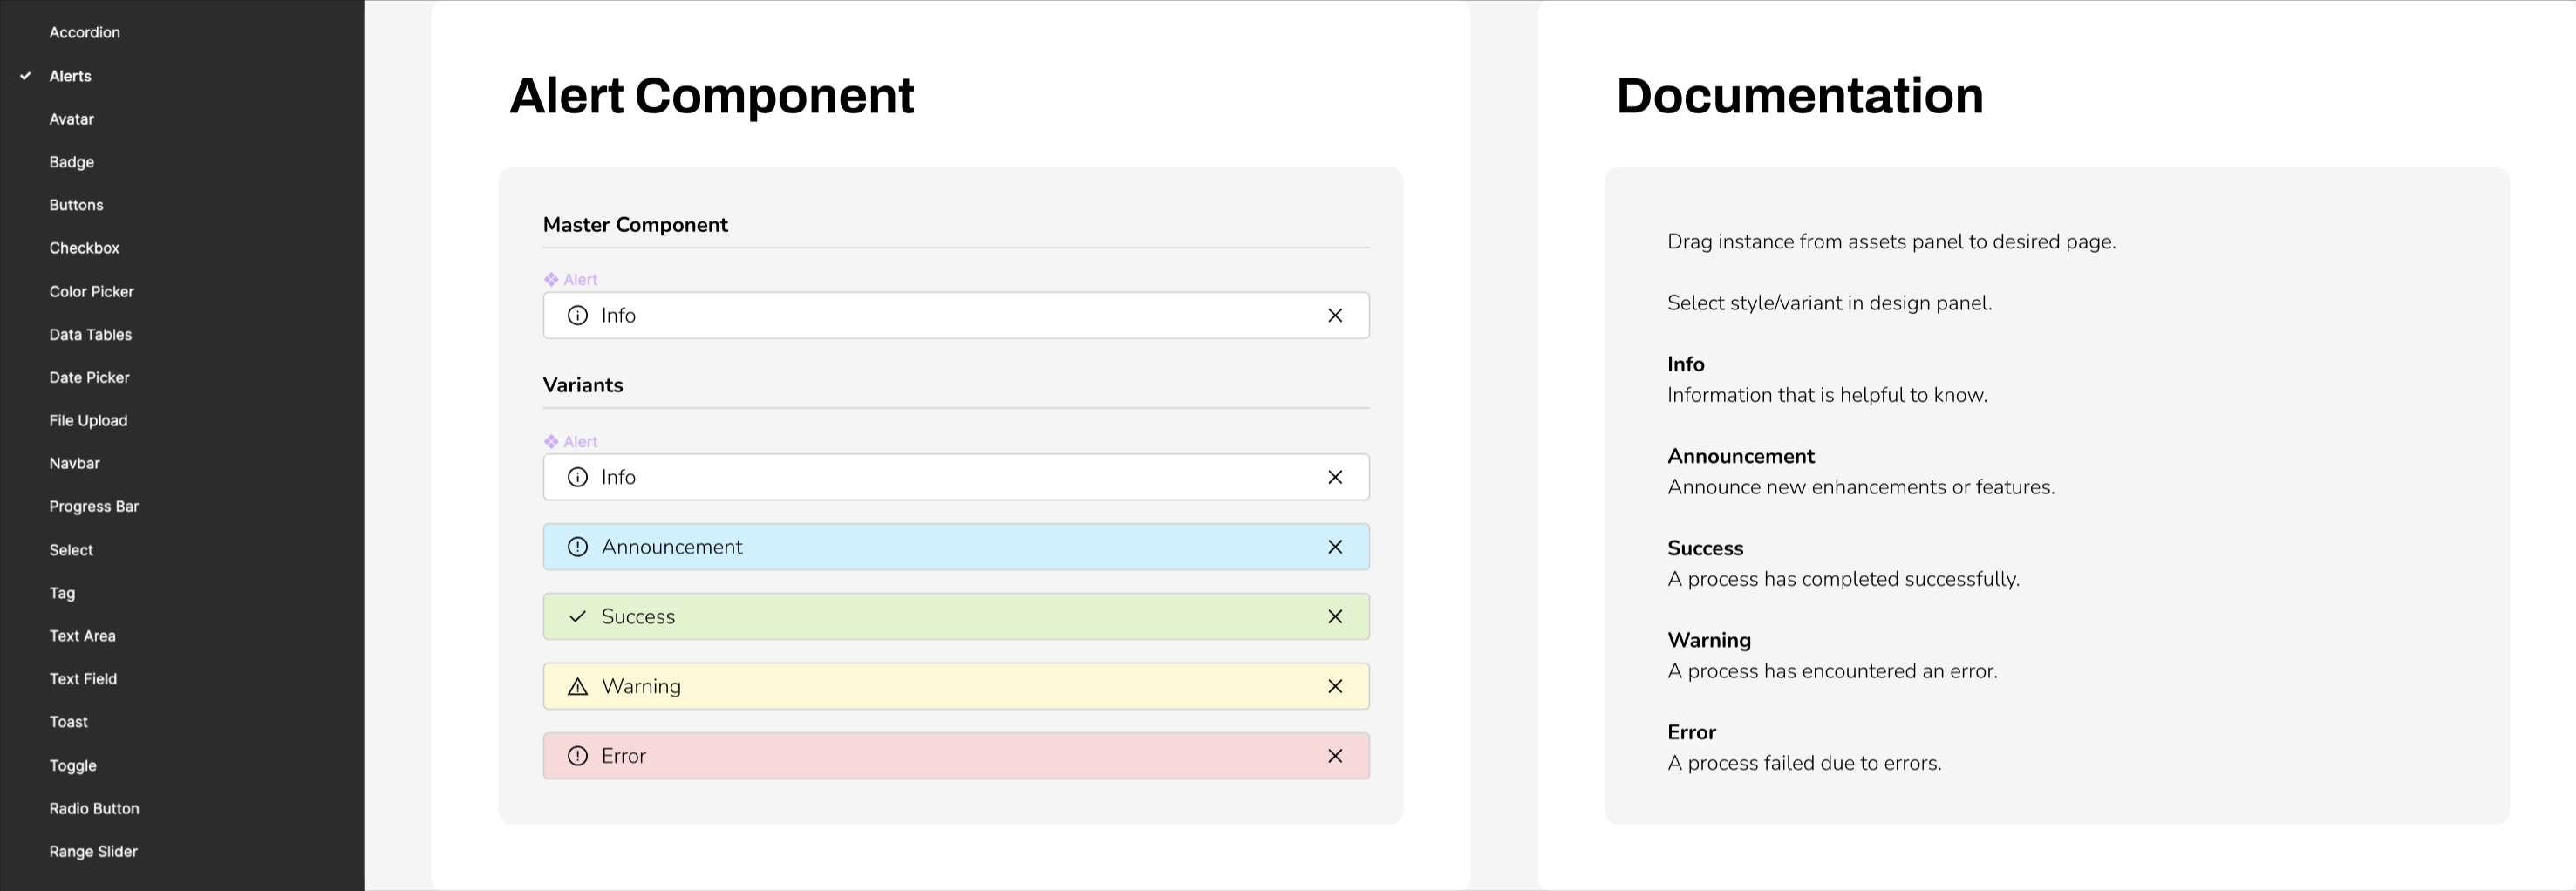Open the Data Tables page

pos(90,335)
